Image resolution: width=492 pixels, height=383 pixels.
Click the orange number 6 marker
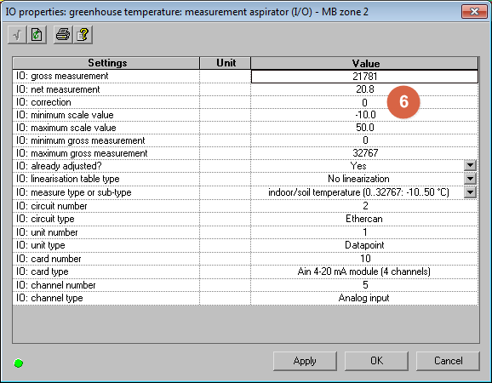pyautogui.click(x=403, y=102)
